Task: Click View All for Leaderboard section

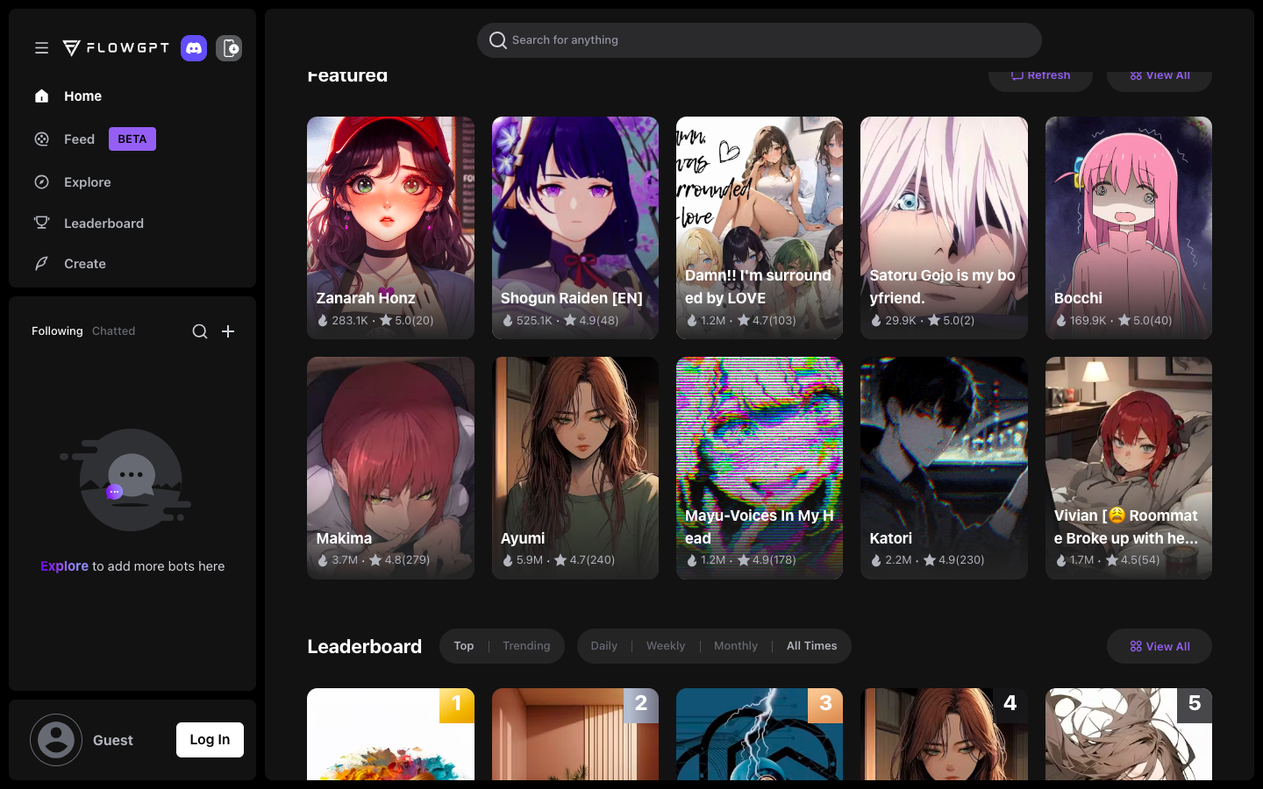Action: pyautogui.click(x=1160, y=646)
